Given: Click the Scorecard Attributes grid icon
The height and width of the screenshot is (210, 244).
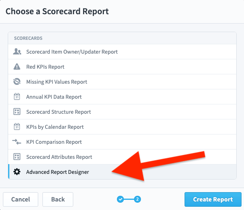Looking at the screenshot, I should (x=17, y=157).
